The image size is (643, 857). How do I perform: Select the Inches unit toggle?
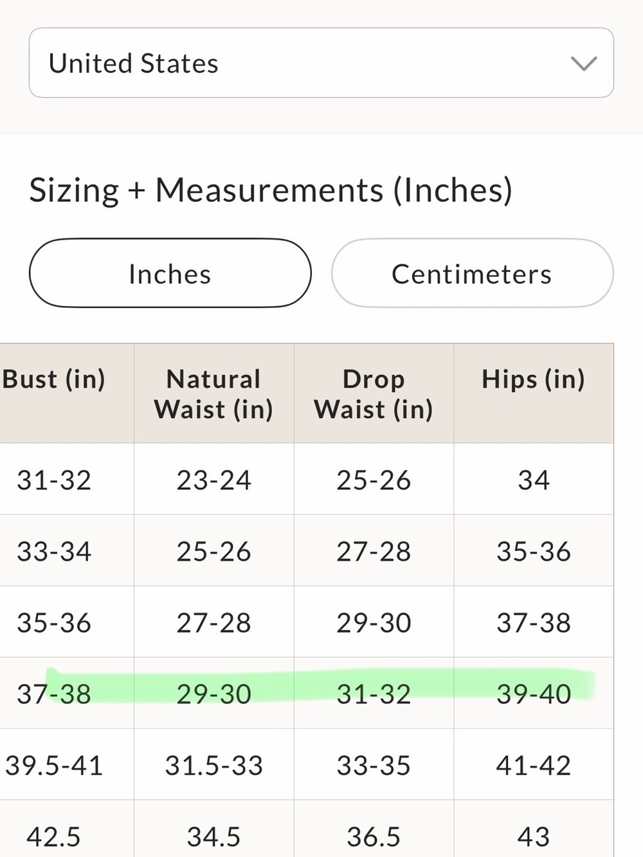[170, 273]
